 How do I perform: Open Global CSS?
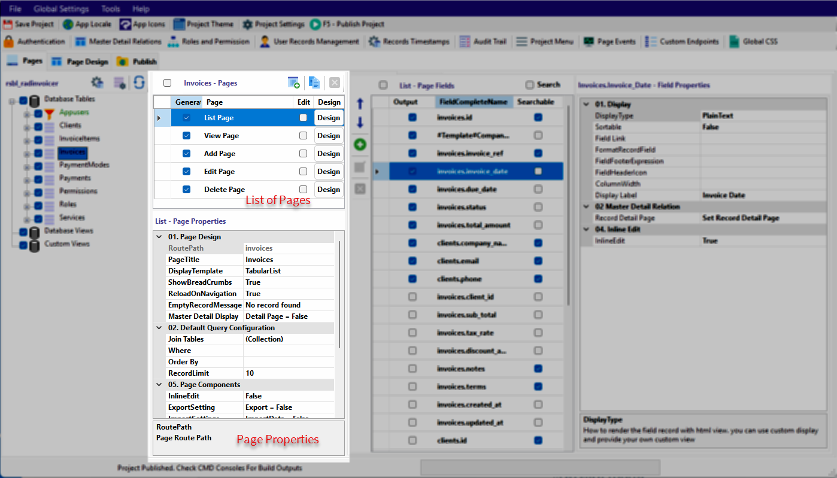tap(753, 42)
